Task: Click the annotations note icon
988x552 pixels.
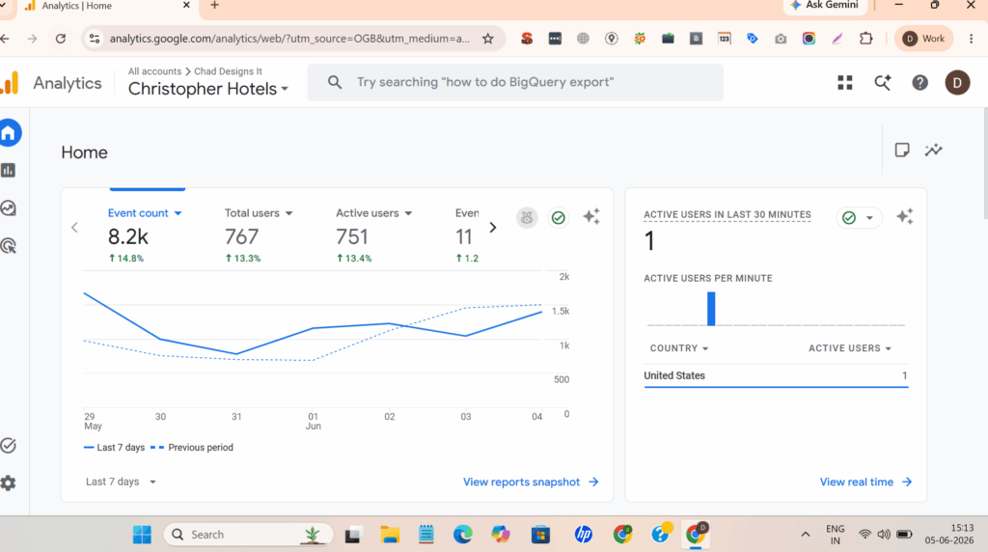Action: pyautogui.click(x=902, y=150)
